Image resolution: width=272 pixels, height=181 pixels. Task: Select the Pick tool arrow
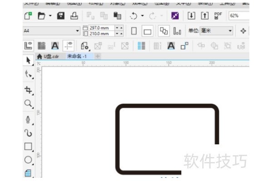click(28, 60)
